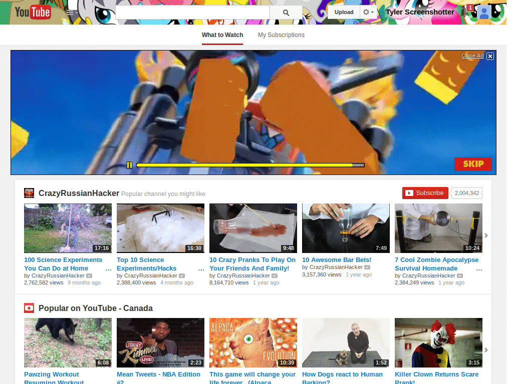
Task: Open the 1:52 dog barking thumbnail
Action: coord(346,343)
